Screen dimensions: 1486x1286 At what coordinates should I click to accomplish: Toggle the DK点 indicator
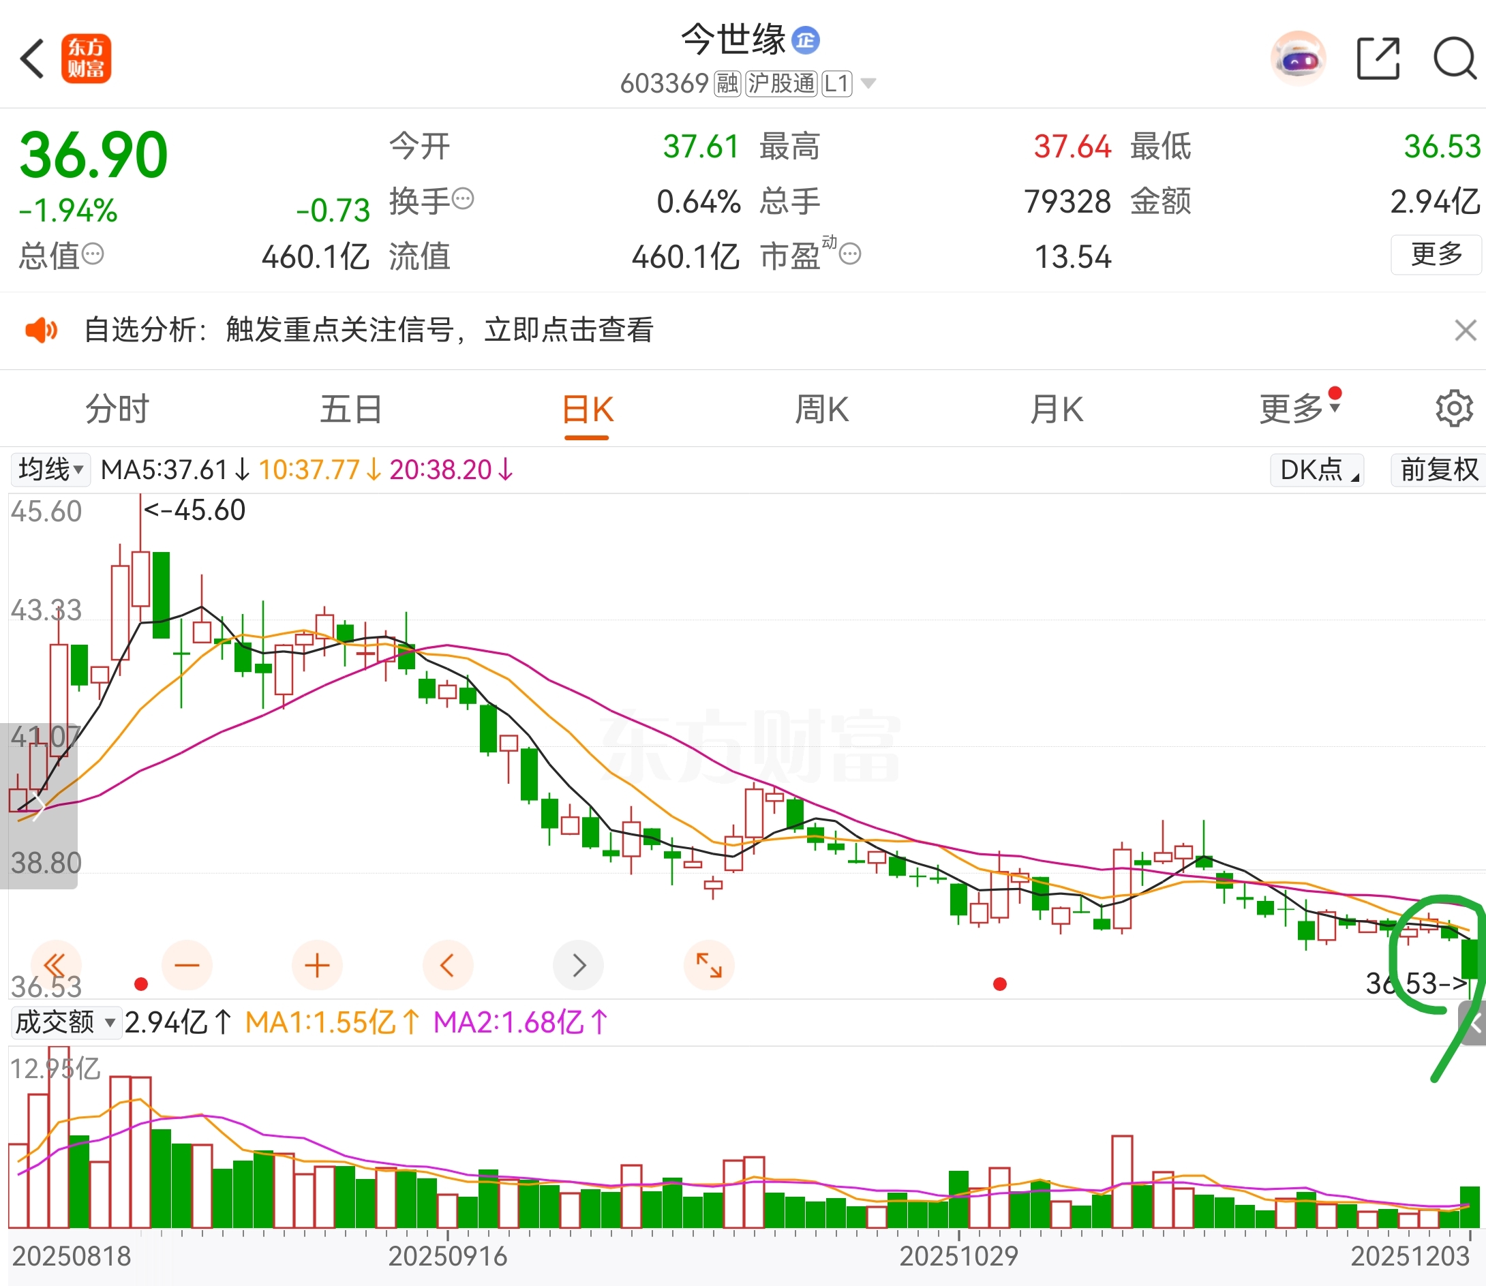pyautogui.click(x=1316, y=470)
